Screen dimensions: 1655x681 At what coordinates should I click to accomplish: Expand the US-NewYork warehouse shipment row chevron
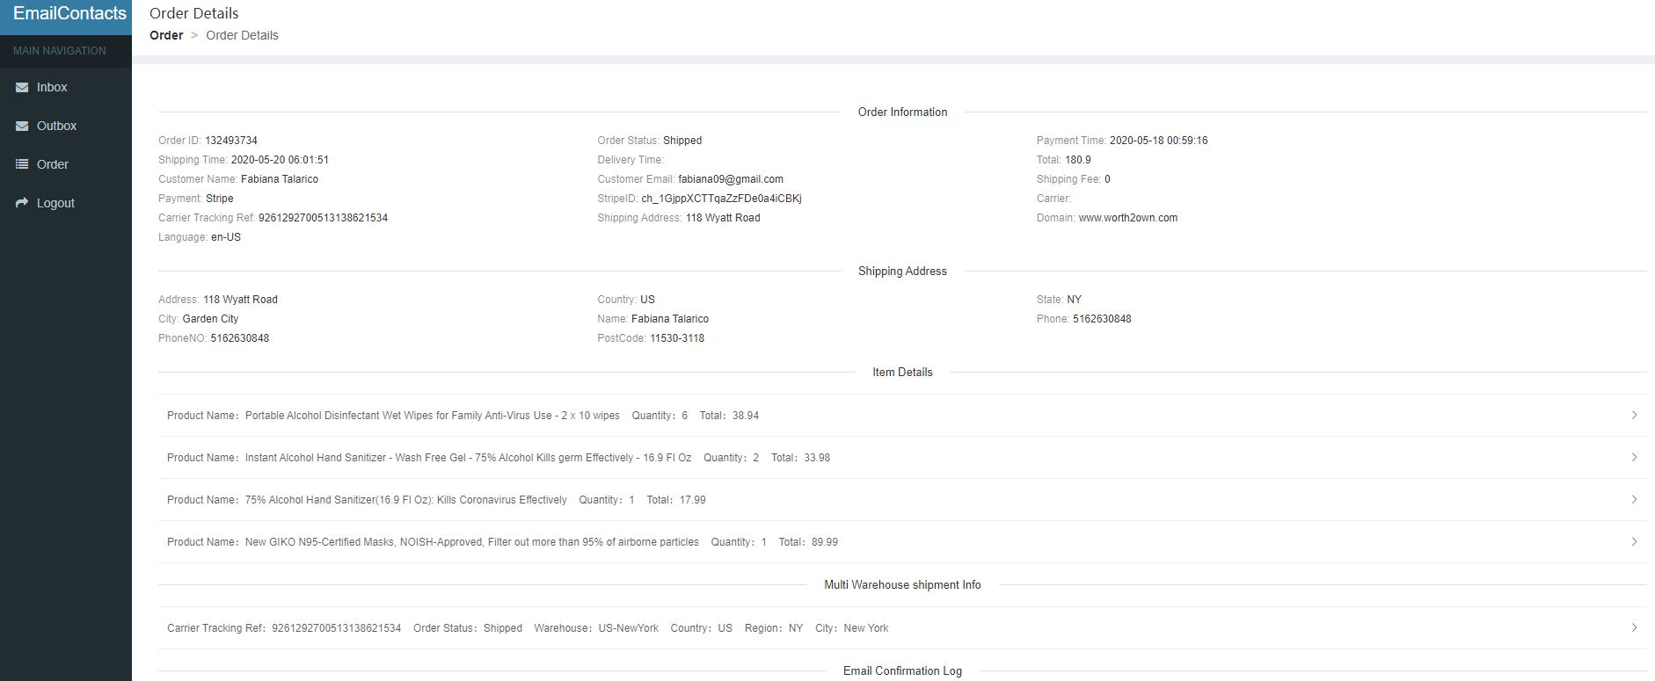[1634, 627]
